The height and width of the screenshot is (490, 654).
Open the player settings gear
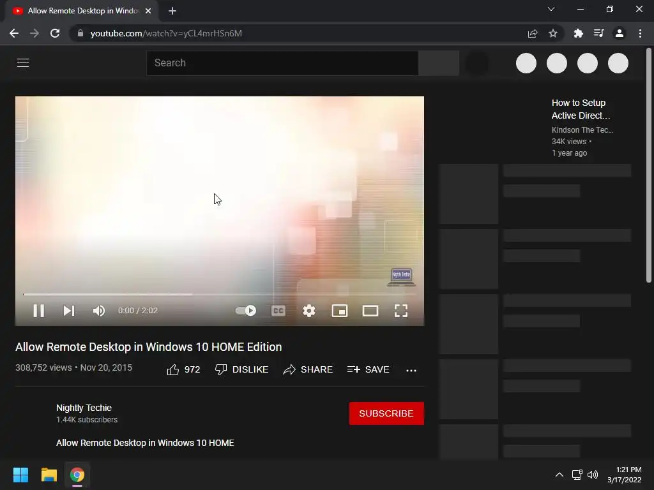coord(309,311)
